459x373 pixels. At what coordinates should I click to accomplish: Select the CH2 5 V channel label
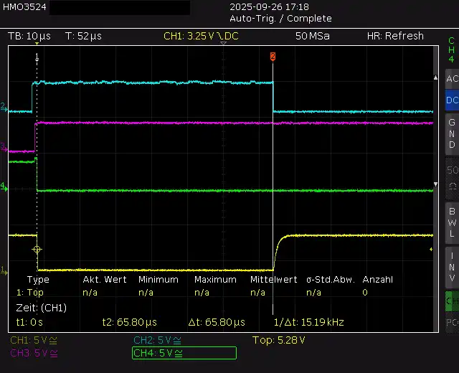157,340
